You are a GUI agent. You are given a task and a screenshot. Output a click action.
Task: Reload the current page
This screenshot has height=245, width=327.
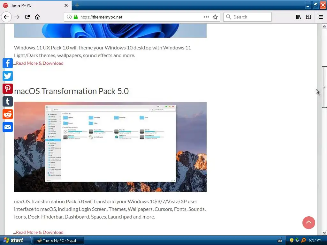27,17
